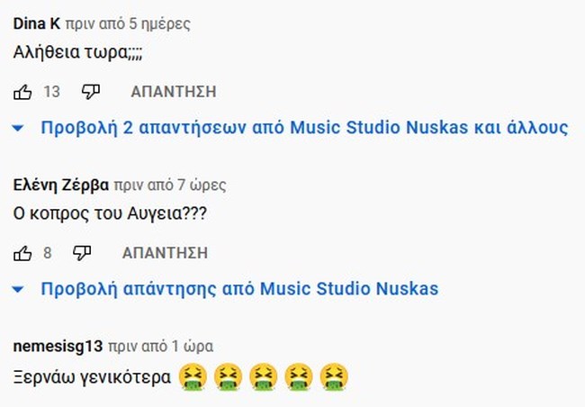The height and width of the screenshot is (407, 585).
Task: Expand the arrow beside Προβολή 2 απαντήσεων
Action: 18,128
